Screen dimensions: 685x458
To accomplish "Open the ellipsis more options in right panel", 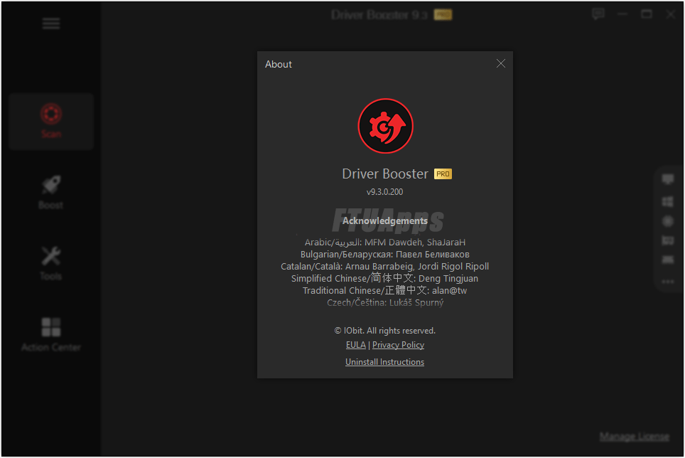I will (667, 282).
